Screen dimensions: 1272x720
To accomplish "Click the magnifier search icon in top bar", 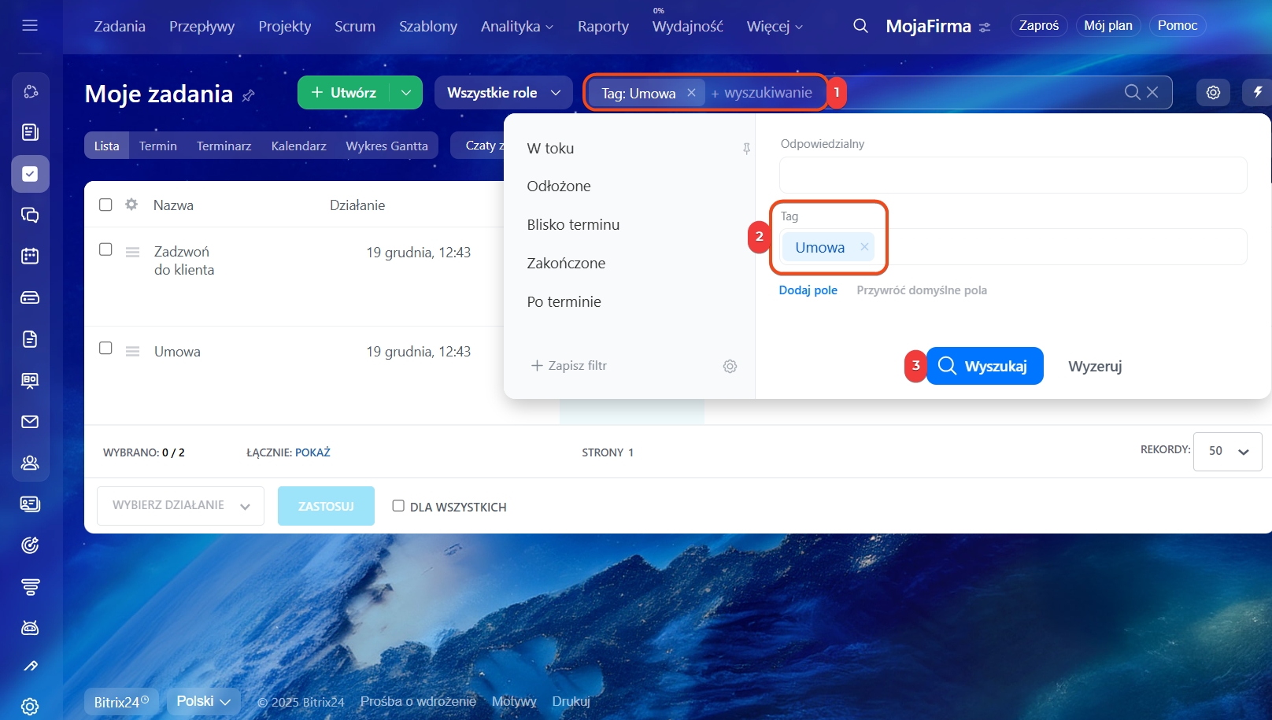I will coord(860,26).
